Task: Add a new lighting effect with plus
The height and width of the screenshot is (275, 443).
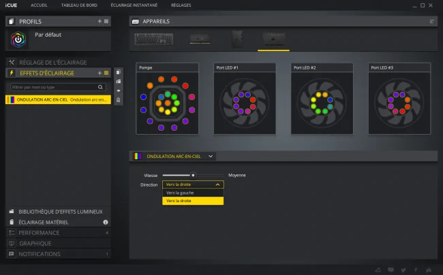Action: pos(100,73)
